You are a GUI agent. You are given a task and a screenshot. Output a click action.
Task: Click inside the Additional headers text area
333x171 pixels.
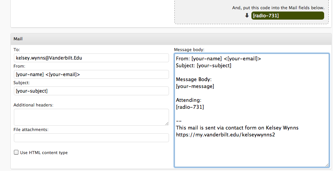[x=91, y=117]
